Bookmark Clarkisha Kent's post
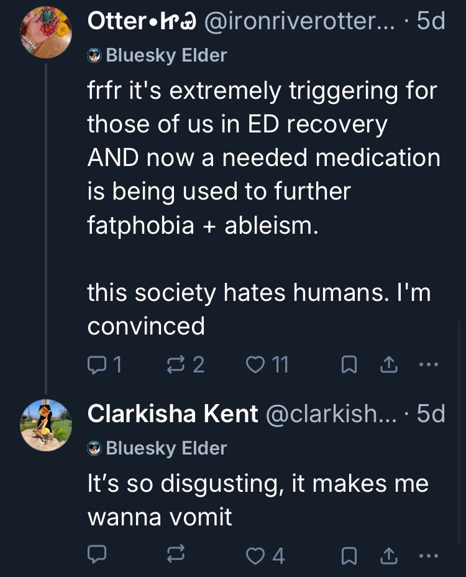This screenshot has width=466, height=577. point(349,555)
